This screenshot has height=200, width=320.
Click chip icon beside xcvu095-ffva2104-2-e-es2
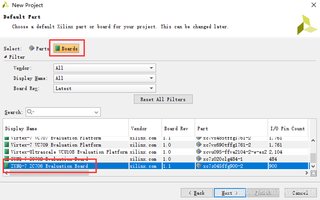coord(199,152)
